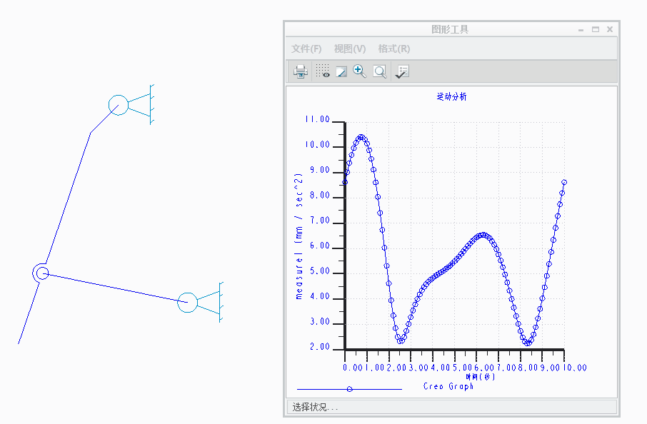Select the left concentric pin joint

point(41,273)
